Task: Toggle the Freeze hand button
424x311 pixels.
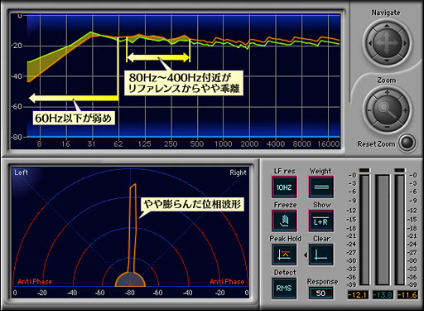Action: 284,221
